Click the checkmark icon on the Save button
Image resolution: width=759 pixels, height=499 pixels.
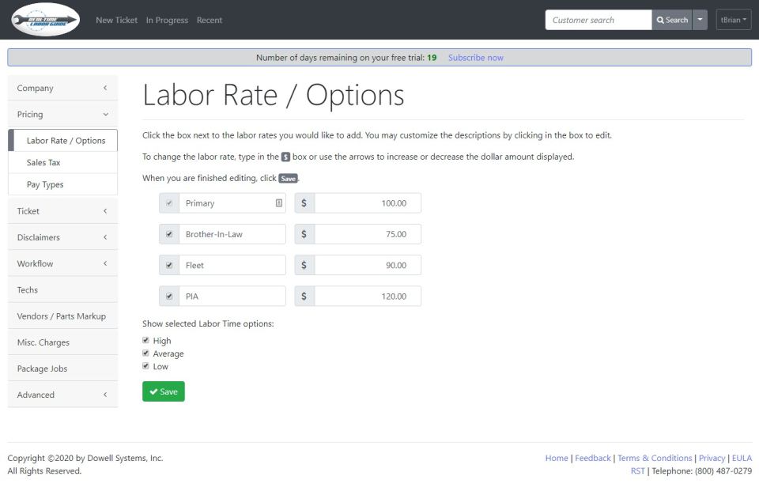point(153,391)
